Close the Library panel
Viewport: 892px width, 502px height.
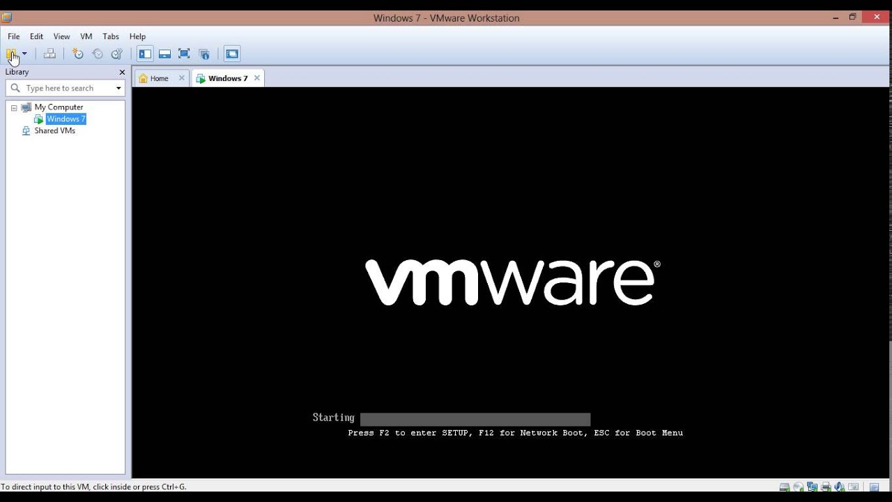[122, 72]
